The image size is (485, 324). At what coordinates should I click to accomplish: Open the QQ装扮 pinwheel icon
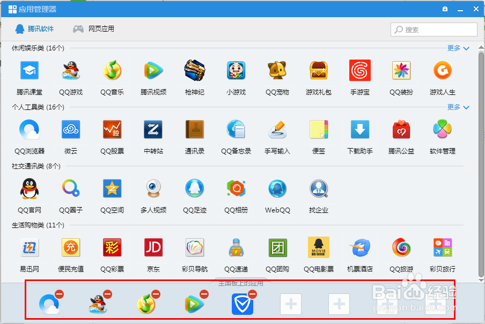(x=401, y=70)
